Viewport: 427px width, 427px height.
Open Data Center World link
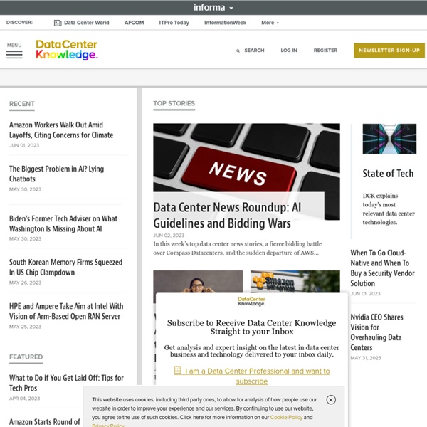coord(87,23)
